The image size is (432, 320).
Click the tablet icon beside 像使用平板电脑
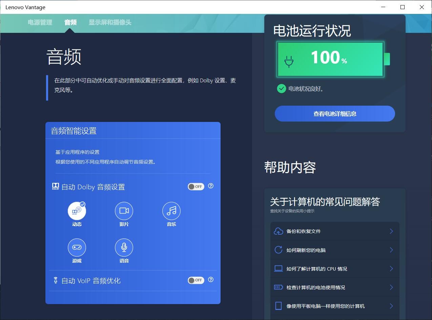[x=278, y=306]
